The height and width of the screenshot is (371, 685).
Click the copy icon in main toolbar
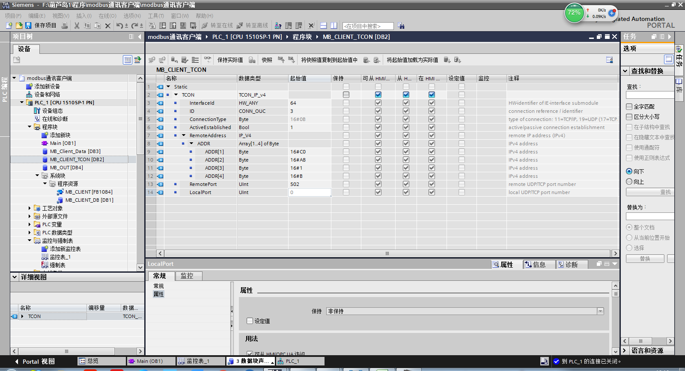(87, 26)
